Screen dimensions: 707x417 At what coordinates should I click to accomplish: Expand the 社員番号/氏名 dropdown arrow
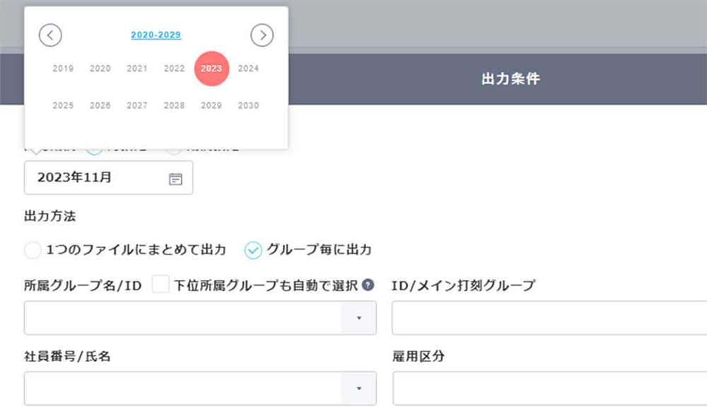[358, 389]
